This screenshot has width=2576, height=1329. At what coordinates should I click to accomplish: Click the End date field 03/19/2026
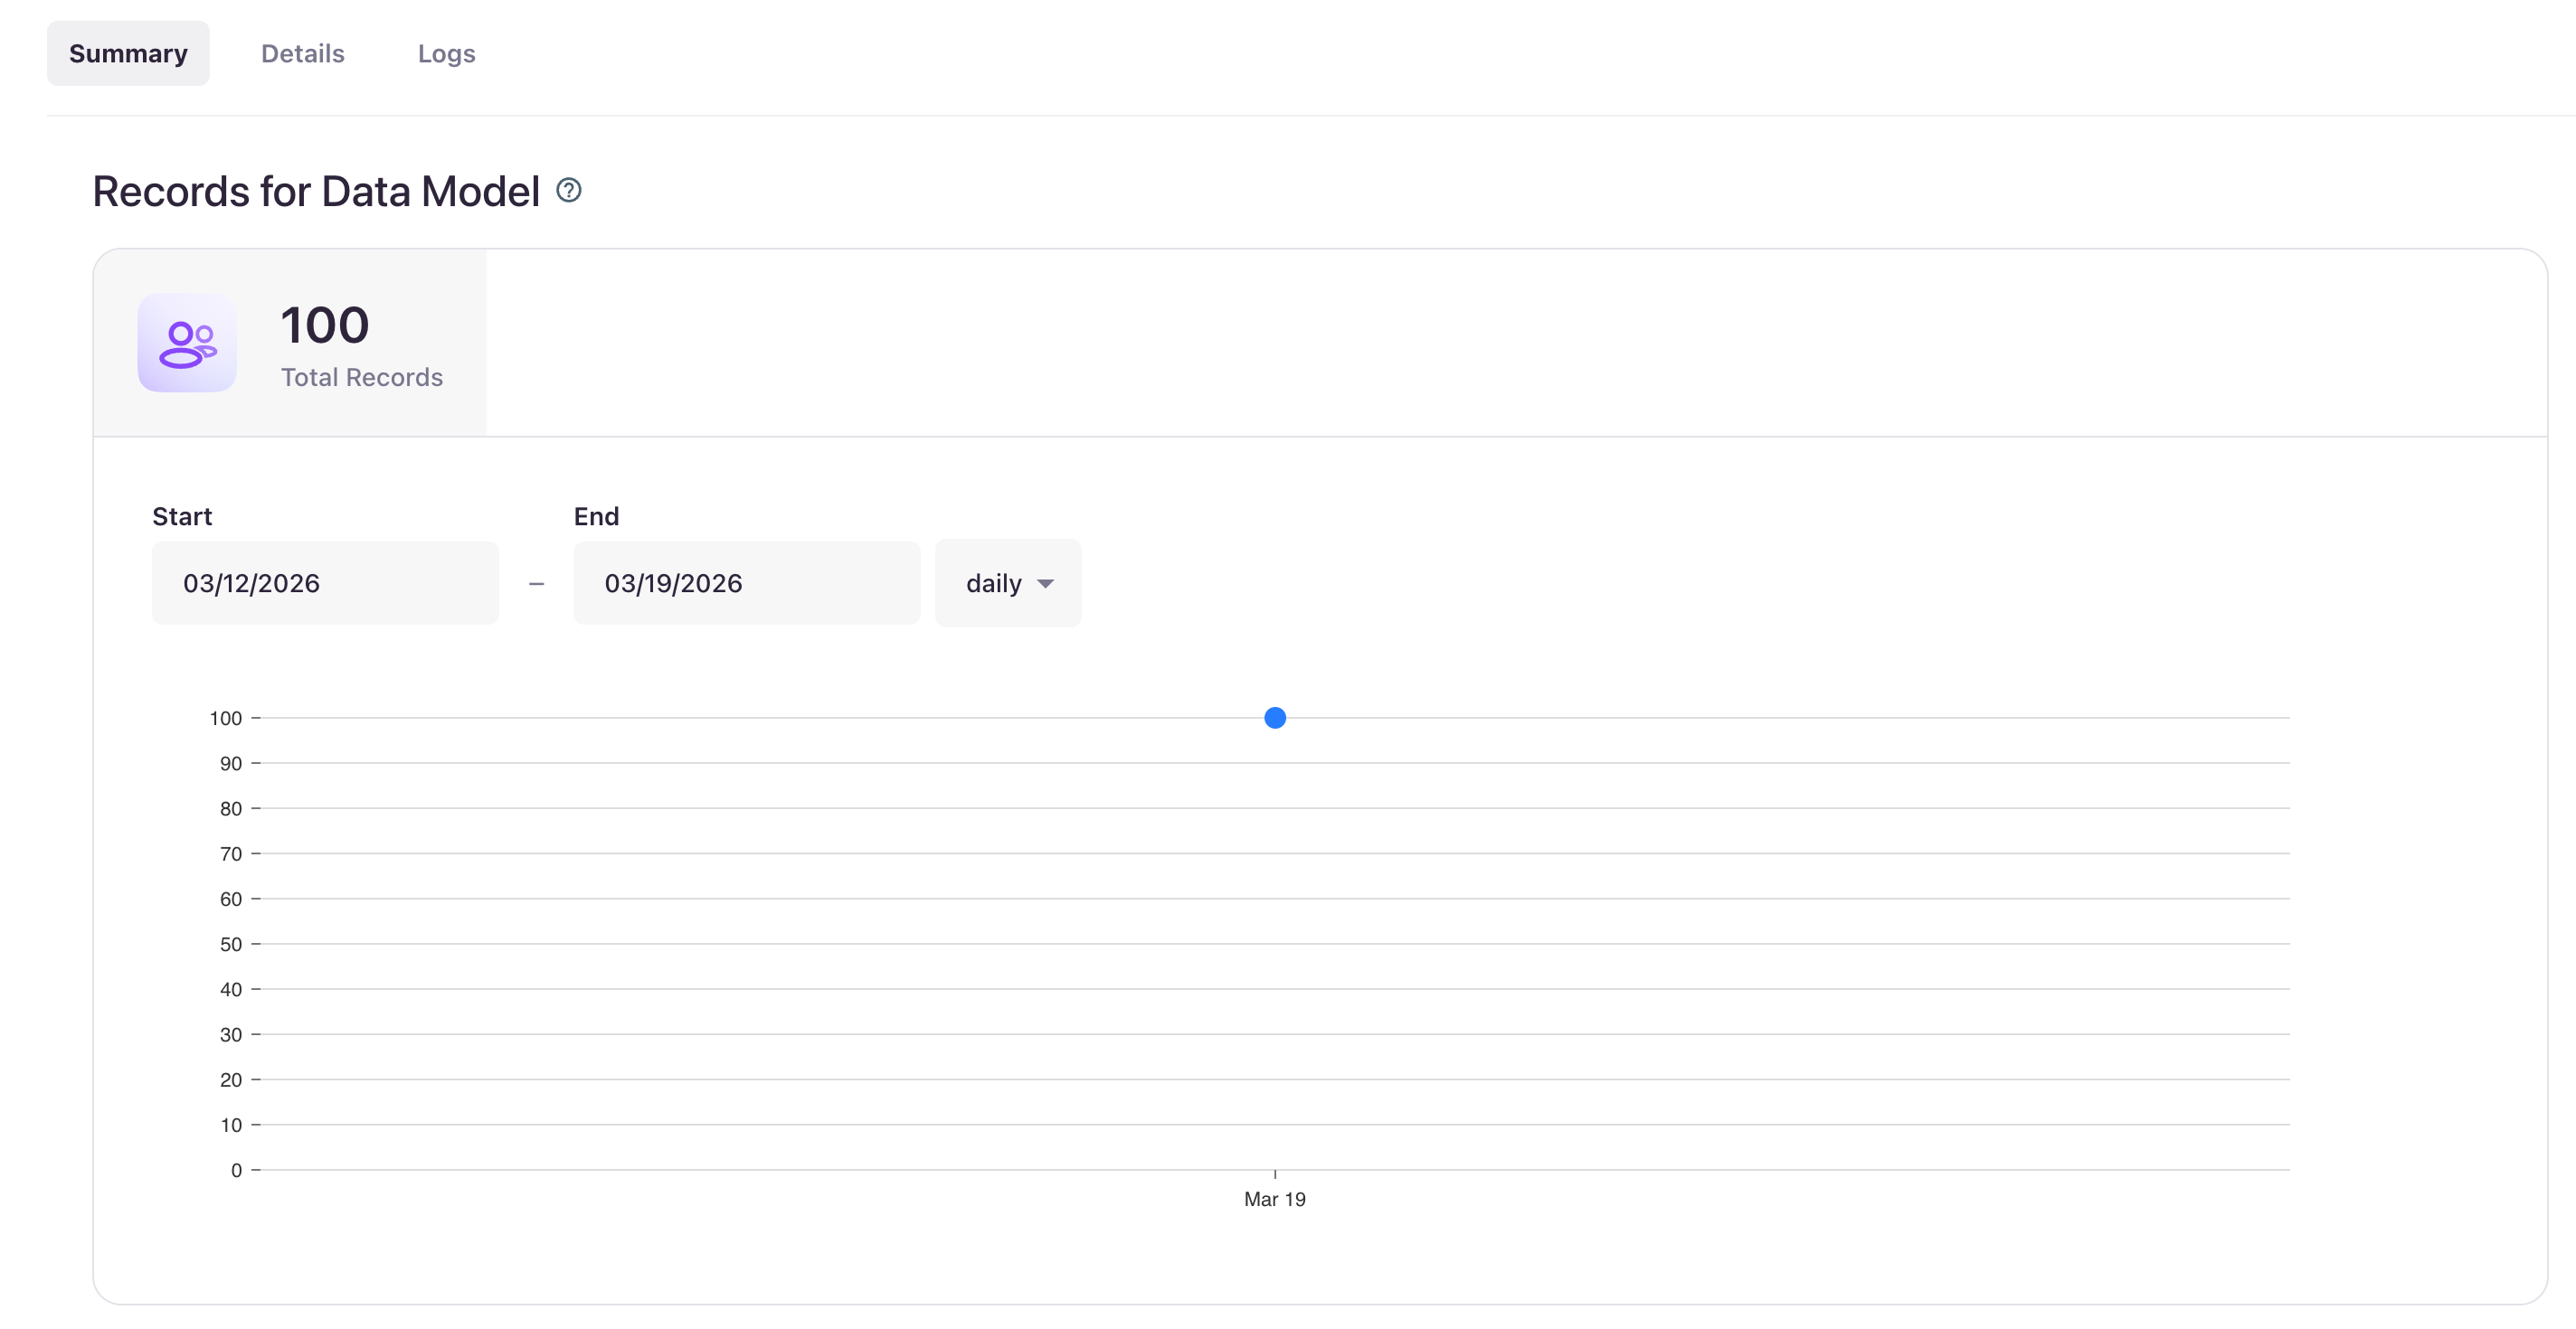click(x=746, y=583)
